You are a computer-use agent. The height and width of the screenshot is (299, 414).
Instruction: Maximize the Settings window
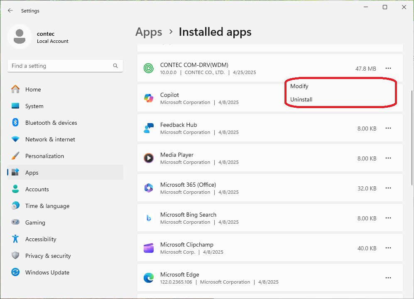click(385, 7)
